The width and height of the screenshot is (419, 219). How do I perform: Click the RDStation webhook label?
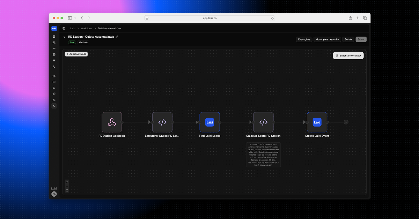(112, 136)
